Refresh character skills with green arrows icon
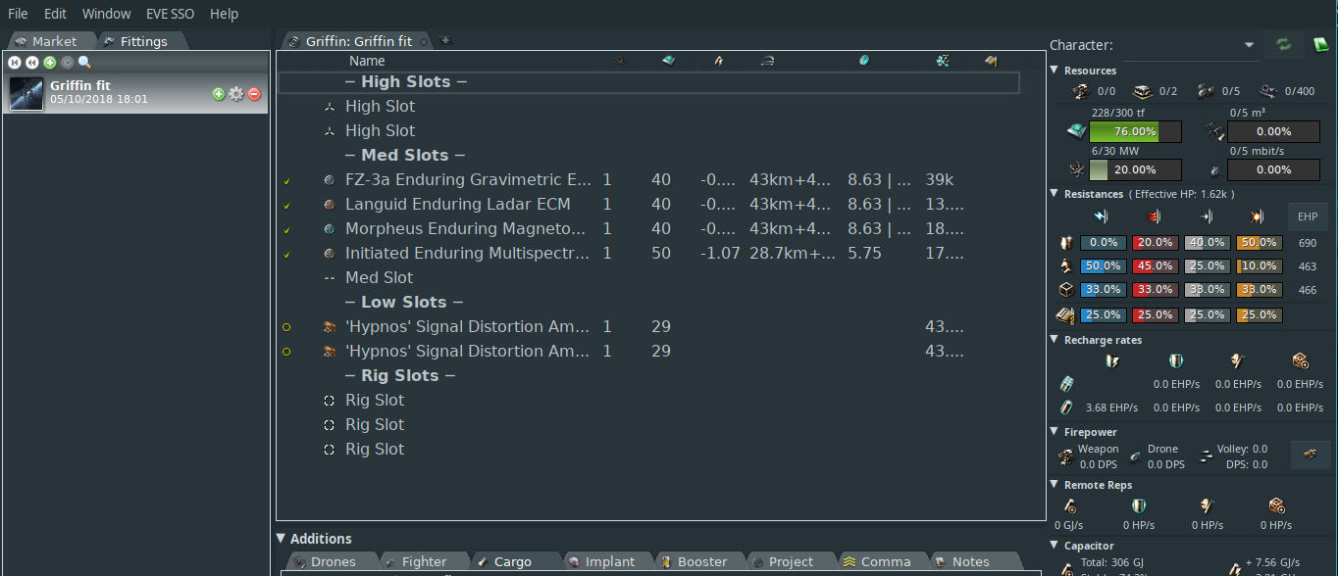Image resolution: width=1338 pixels, height=576 pixels. tap(1283, 44)
